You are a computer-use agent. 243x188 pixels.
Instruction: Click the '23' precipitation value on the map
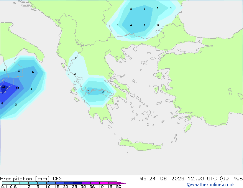3,87
